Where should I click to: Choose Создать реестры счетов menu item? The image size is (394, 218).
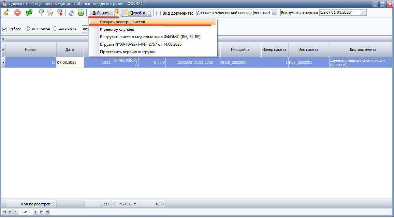[x=122, y=22]
